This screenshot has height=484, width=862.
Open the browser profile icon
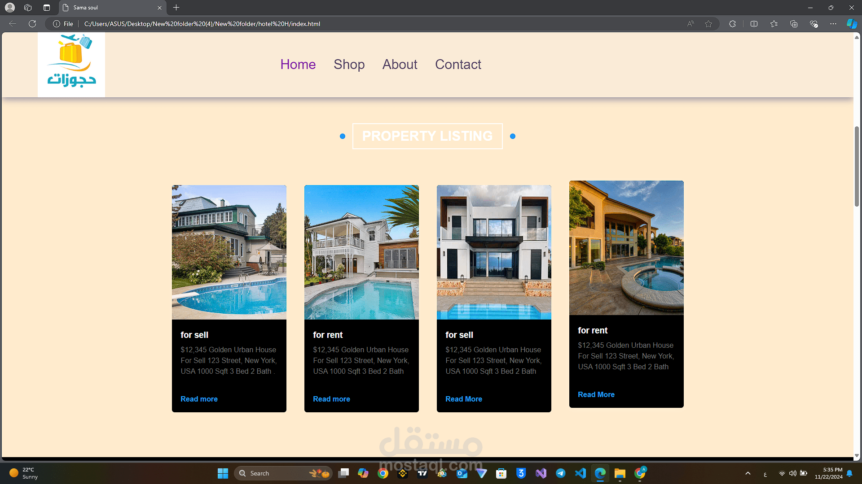tap(10, 8)
